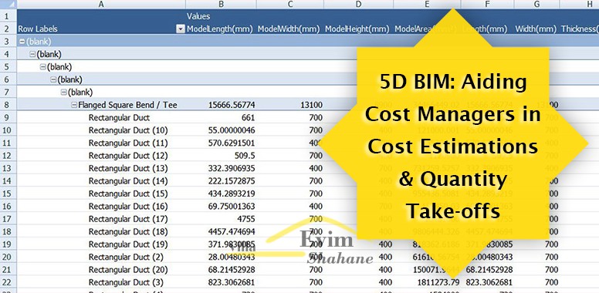The image size is (599, 293).
Task: Select row 17 header number
Action: point(8,219)
